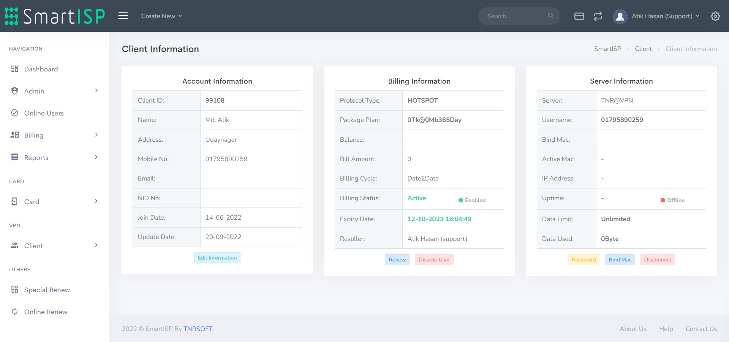Click the Bind Mac button
Viewport: 729px width, 342px height.
coord(620,260)
